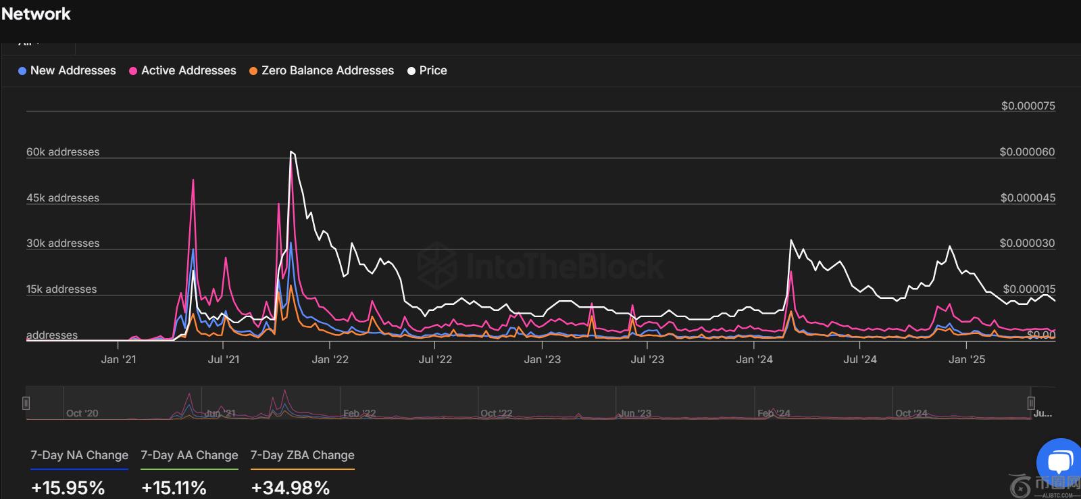The image size is (1081, 499).
Task: Open the blue chat bubble widget
Action: click(1059, 462)
